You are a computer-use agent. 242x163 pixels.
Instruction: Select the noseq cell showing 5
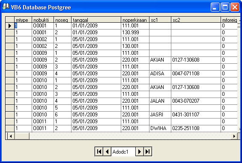(x=63, y=108)
